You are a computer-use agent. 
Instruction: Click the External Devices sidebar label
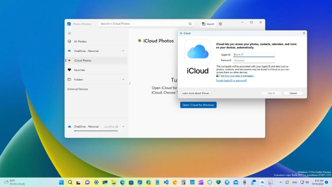tap(78, 89)
